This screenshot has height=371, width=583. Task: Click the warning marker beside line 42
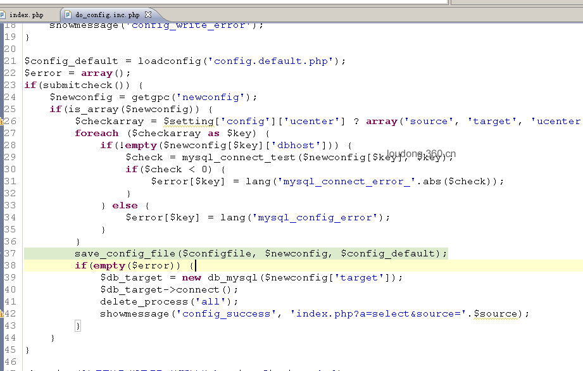1,314
